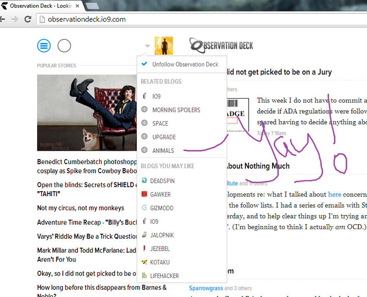Click the globe icon next to Upgrade
This screenshot has width=367, height=297.
tap(145, 137)
